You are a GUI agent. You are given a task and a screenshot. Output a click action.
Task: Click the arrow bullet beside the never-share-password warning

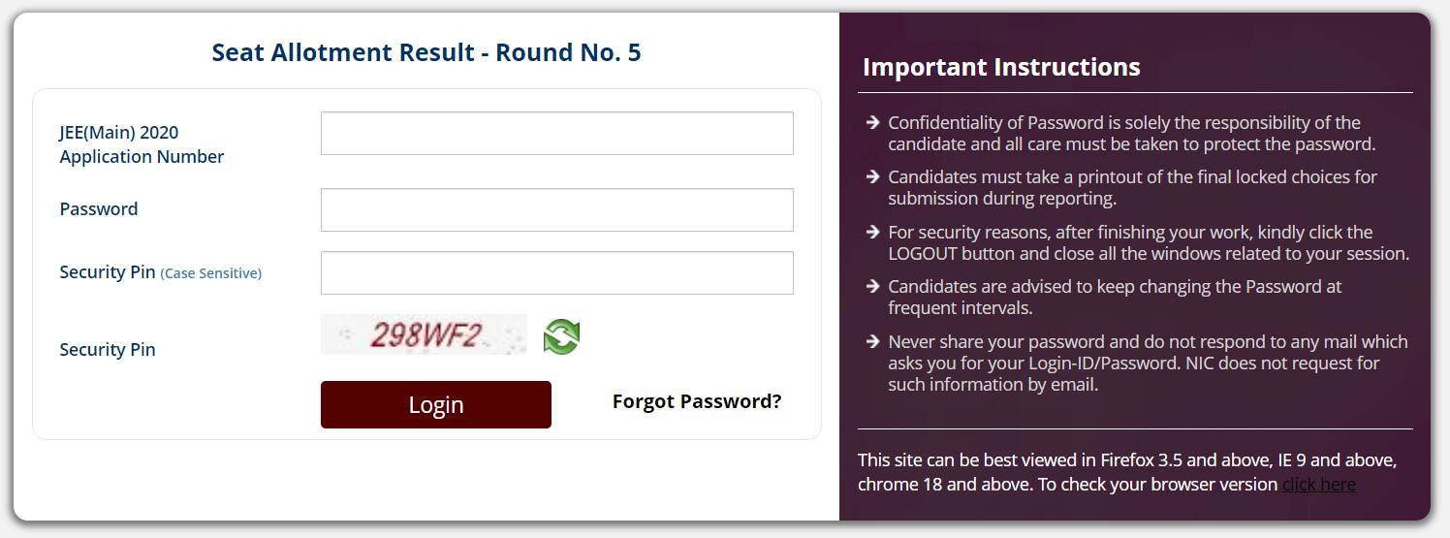click(872, 342)
